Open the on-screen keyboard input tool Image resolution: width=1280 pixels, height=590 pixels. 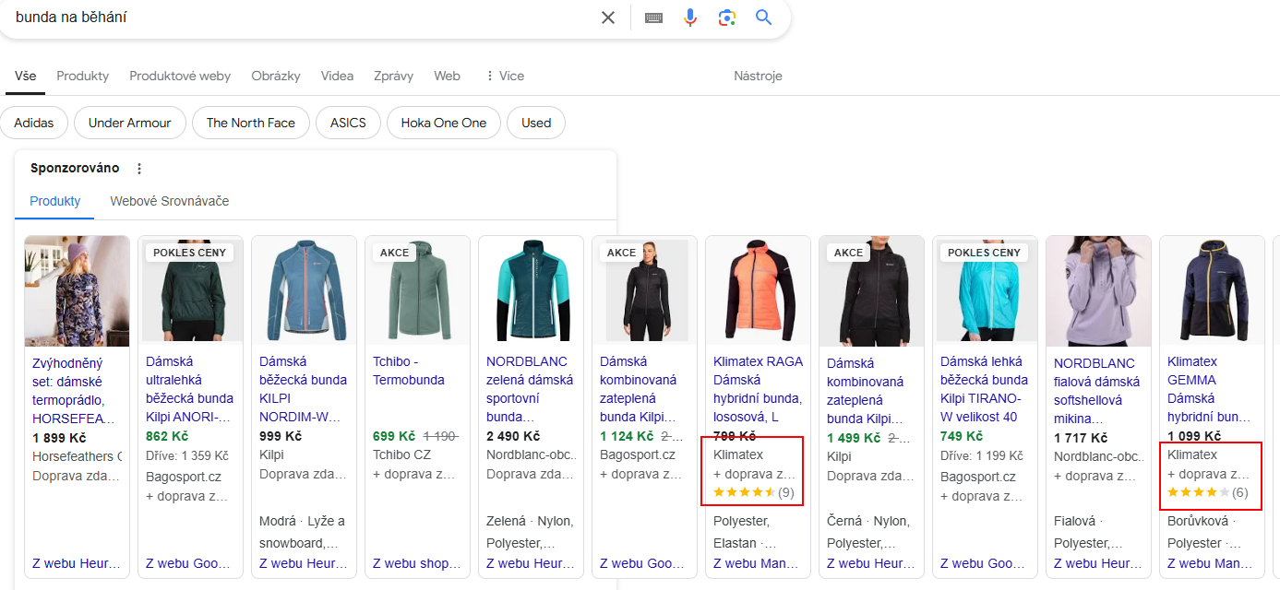(653, 18)
